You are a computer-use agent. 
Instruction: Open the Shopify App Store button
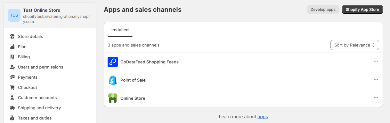point(362,10)
